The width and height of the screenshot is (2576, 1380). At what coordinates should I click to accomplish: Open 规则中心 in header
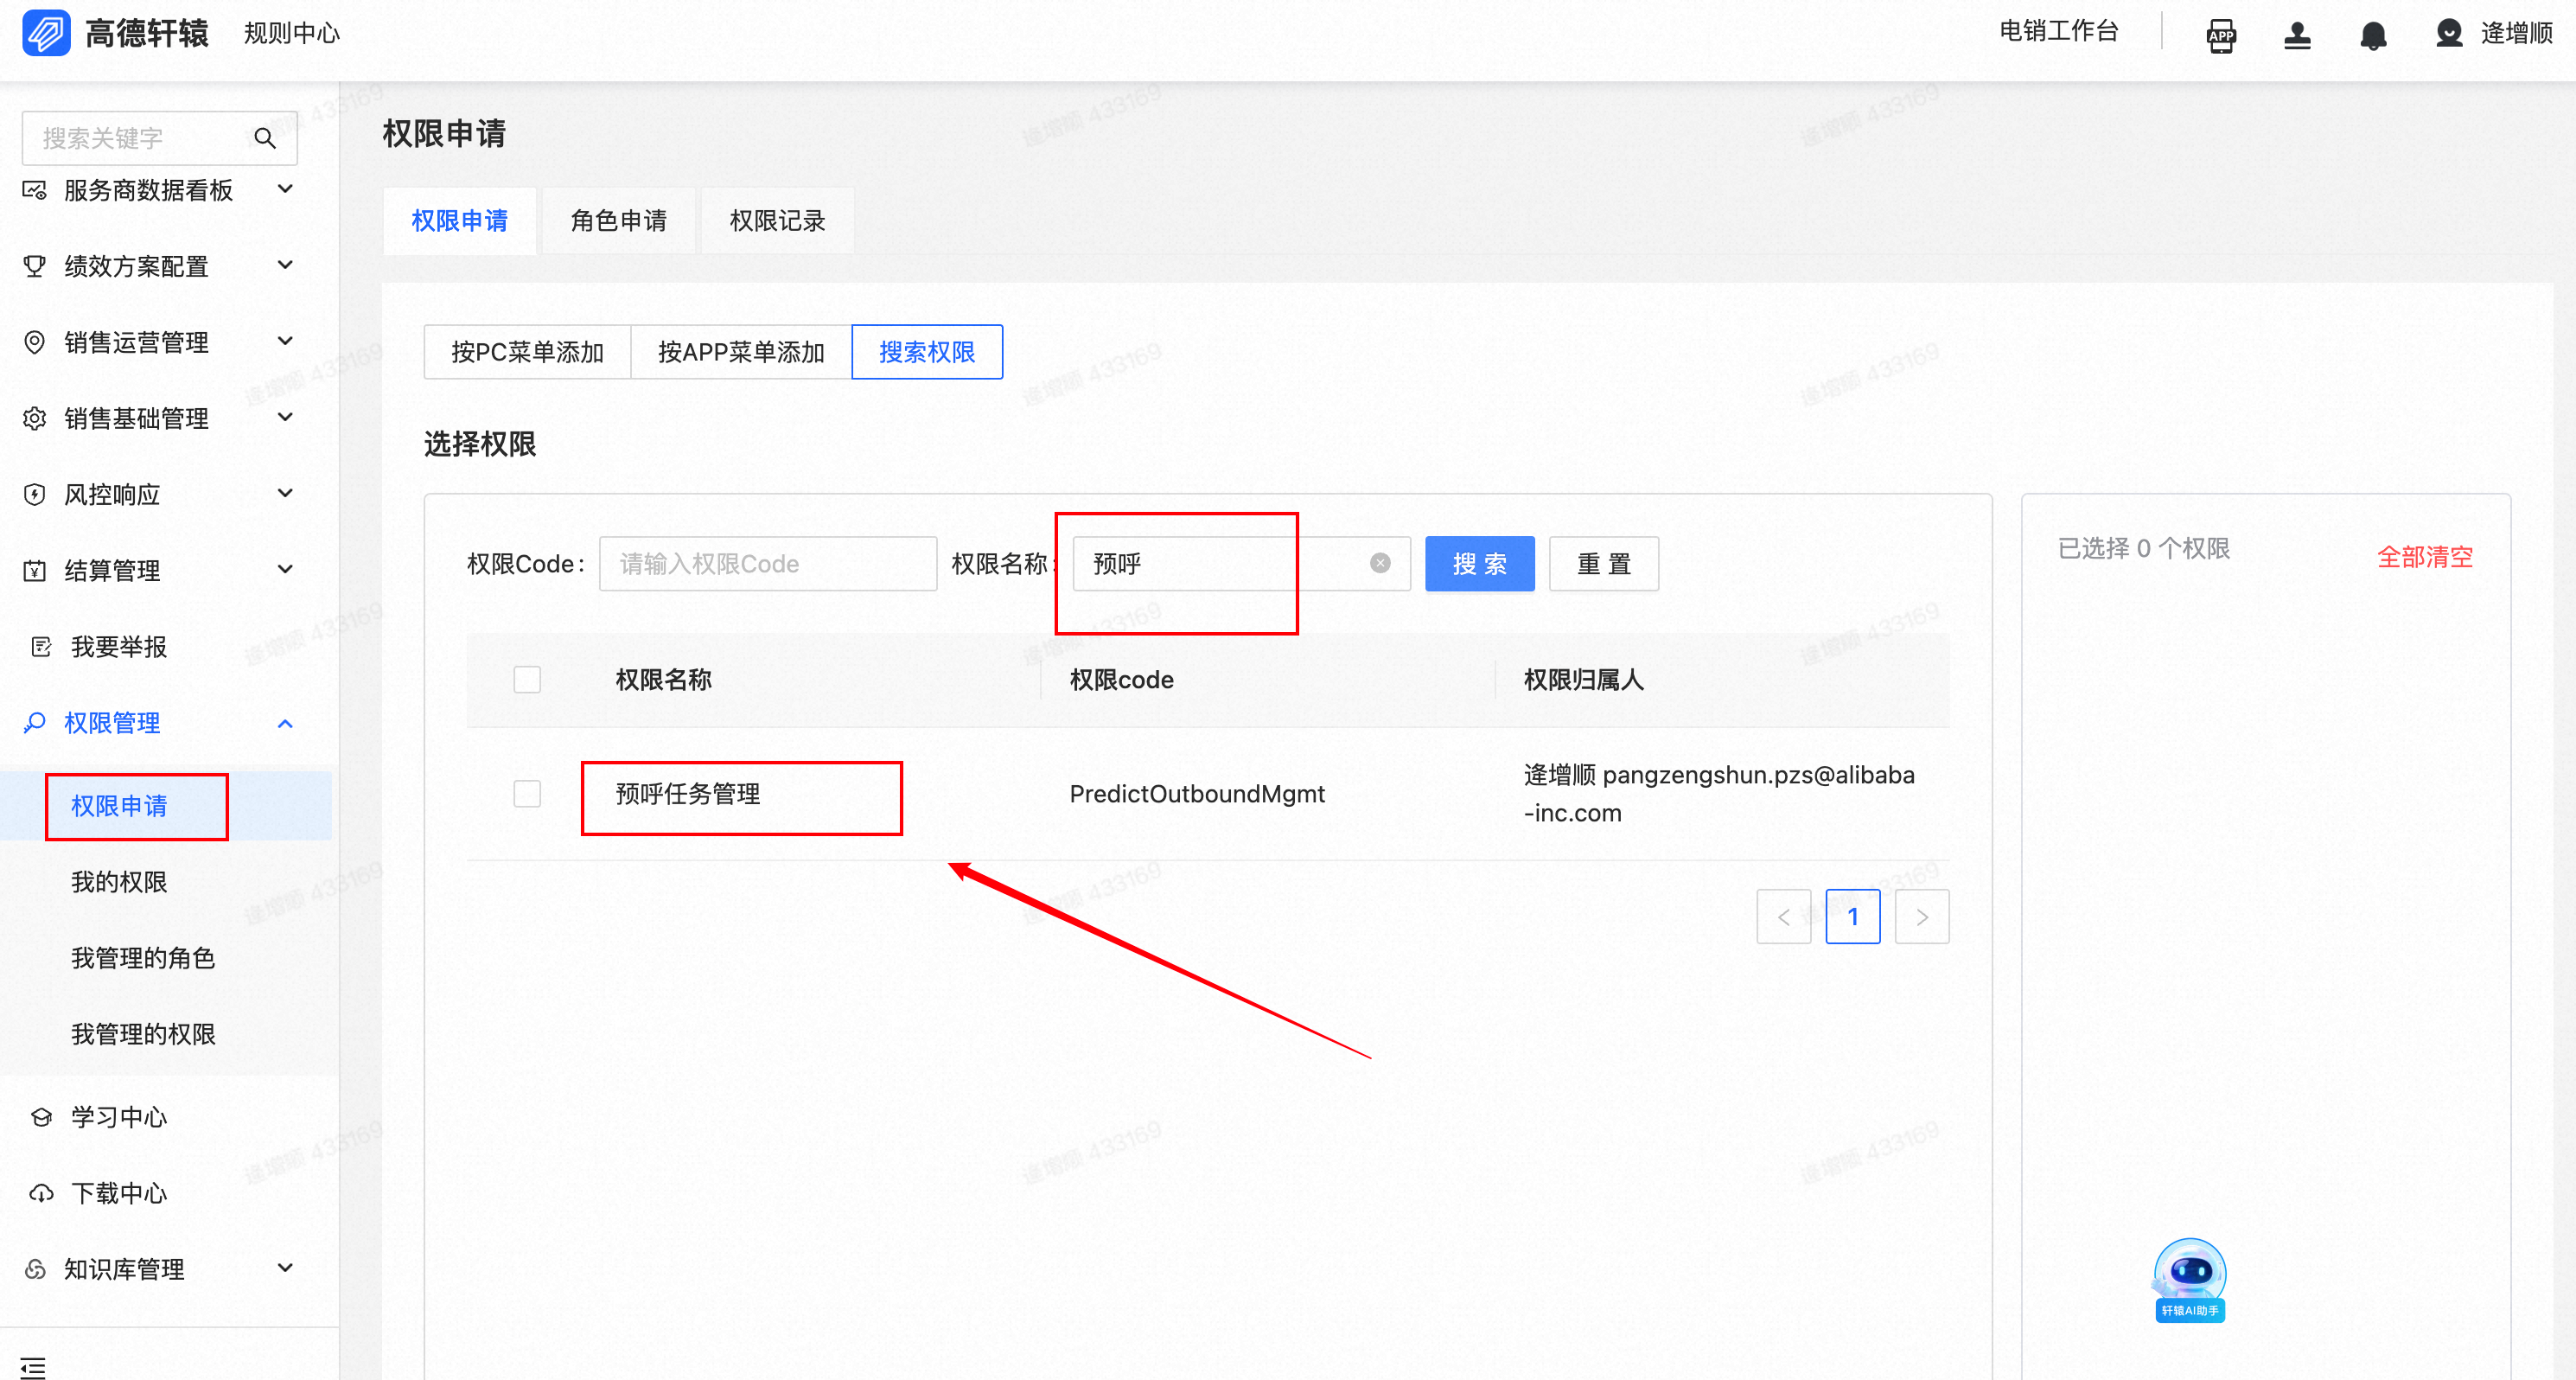pyautogui.click(x=292, y=33)
